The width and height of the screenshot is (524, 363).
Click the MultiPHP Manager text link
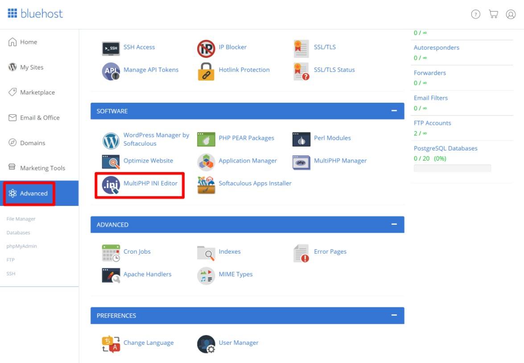tap(340, 161)
